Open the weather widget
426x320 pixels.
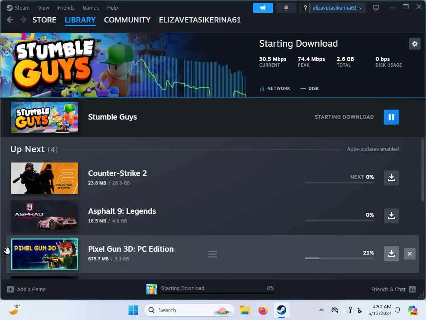pyautogui.click(x=14, y=310)
